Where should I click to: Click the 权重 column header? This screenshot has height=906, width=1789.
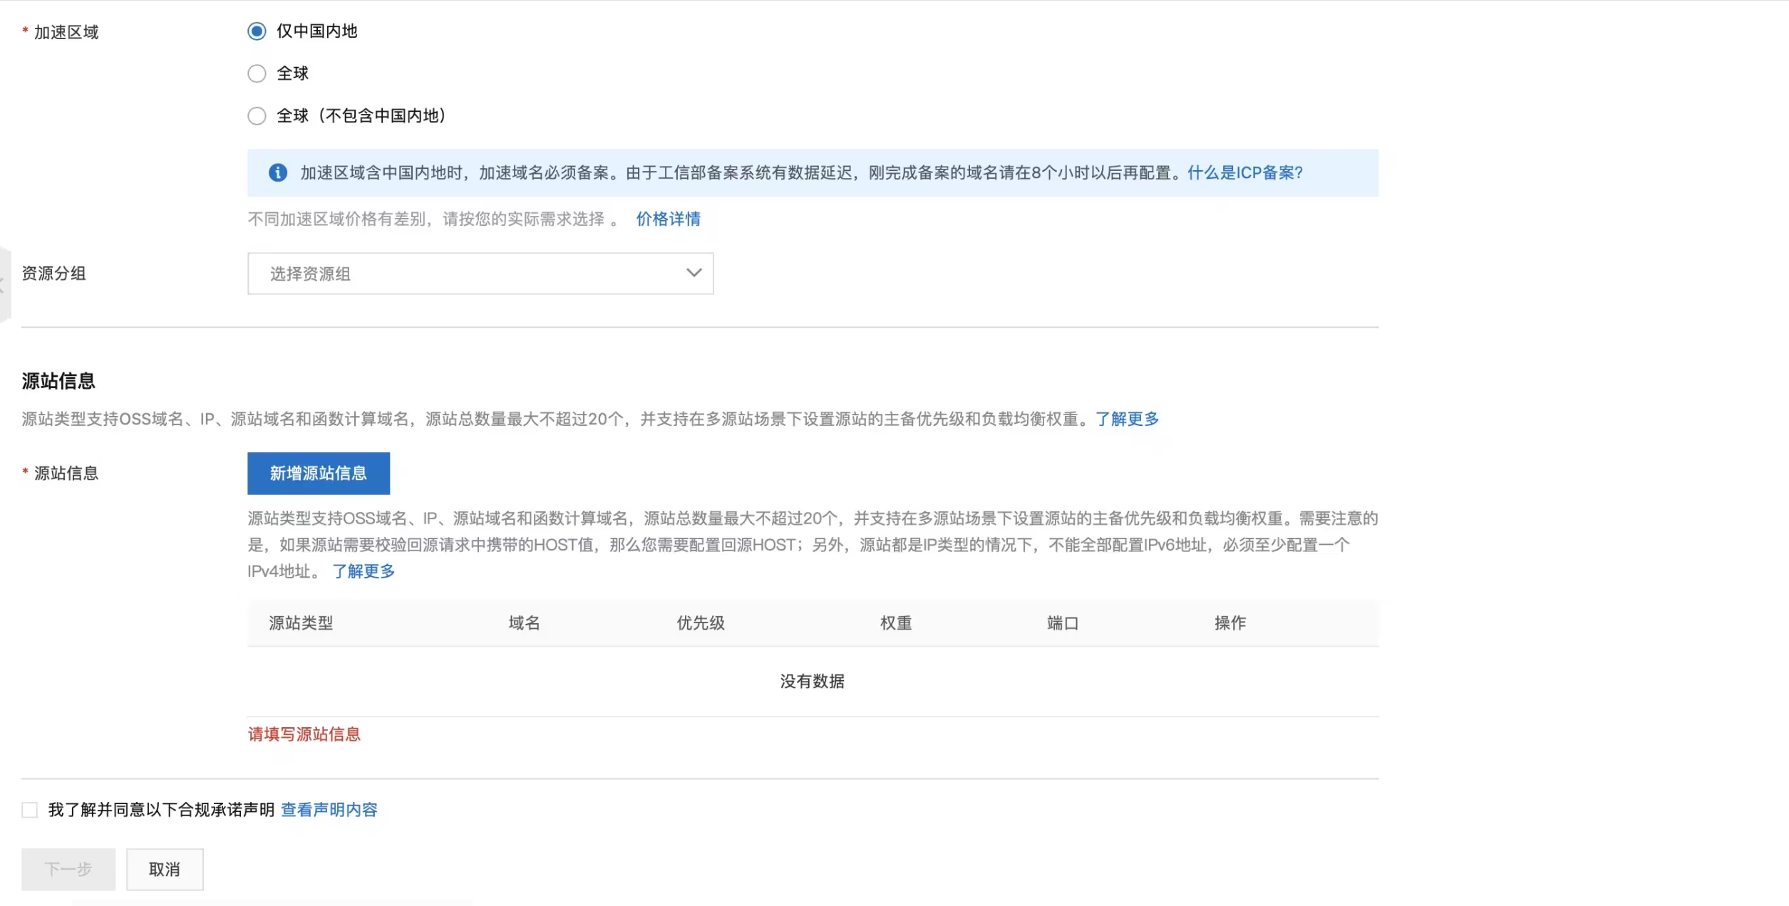(x=895, y=623)
